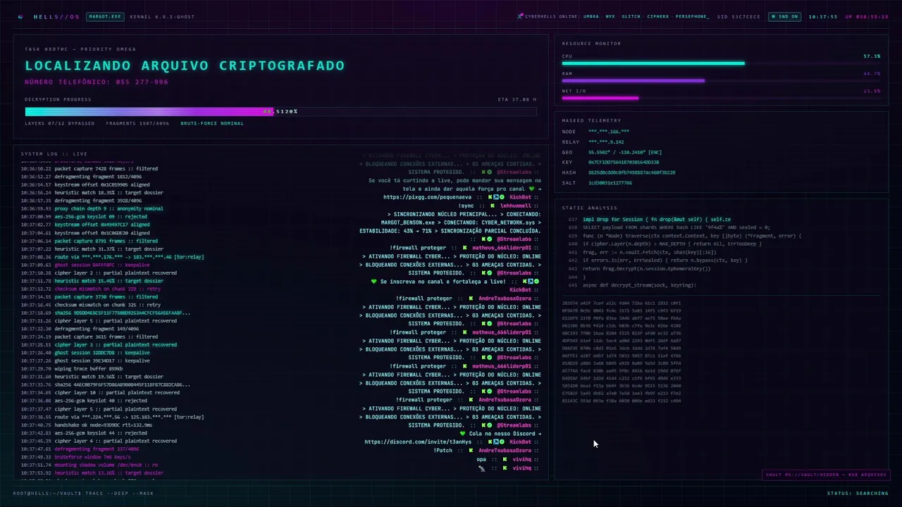This screenshot has height=507, width=902.
Task: Click the pin icon before CYBERHELLS ONLINE
Action: (520, 16)
